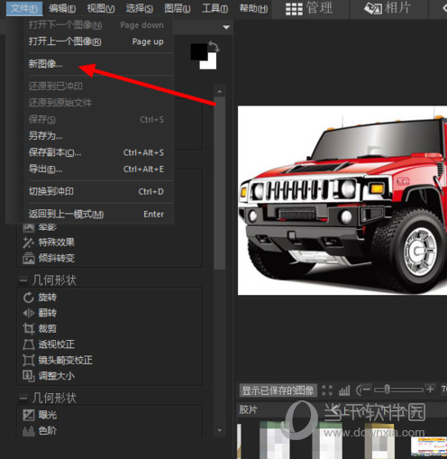
Task: Click the scrollbar up arrow of tool panel
Action: (220, 91)
